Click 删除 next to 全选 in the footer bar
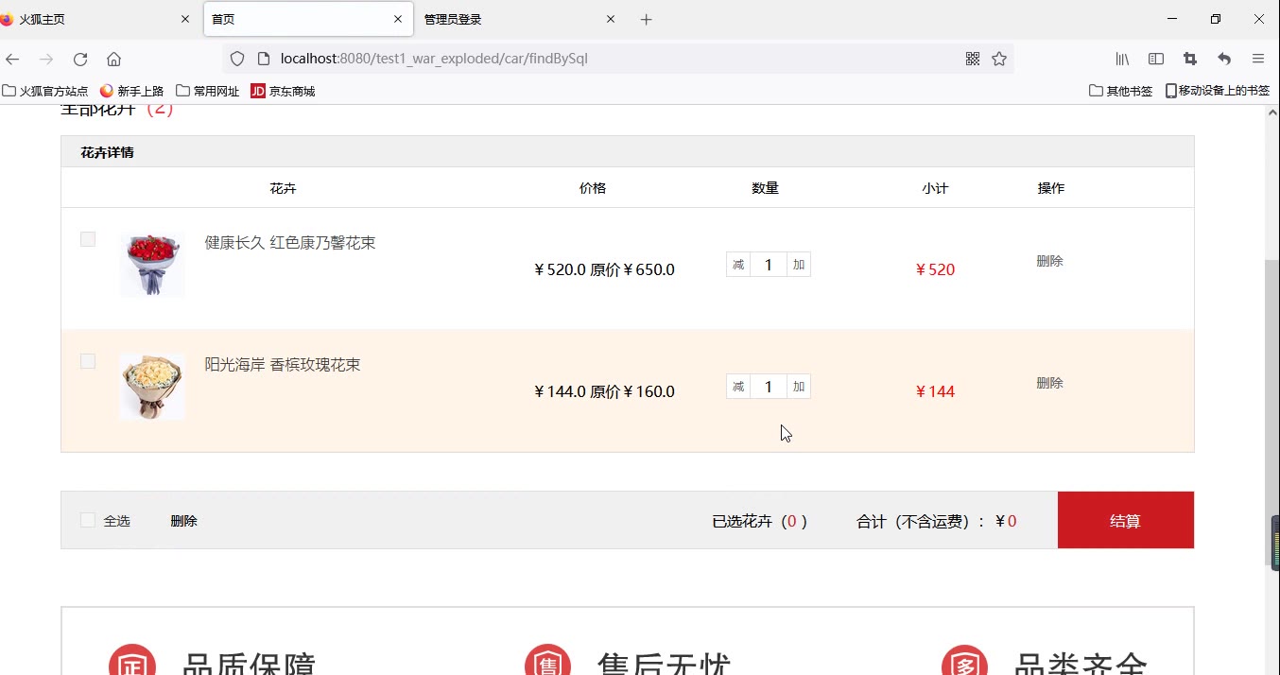The image size is (1280, 675). (x=183, y=521)
